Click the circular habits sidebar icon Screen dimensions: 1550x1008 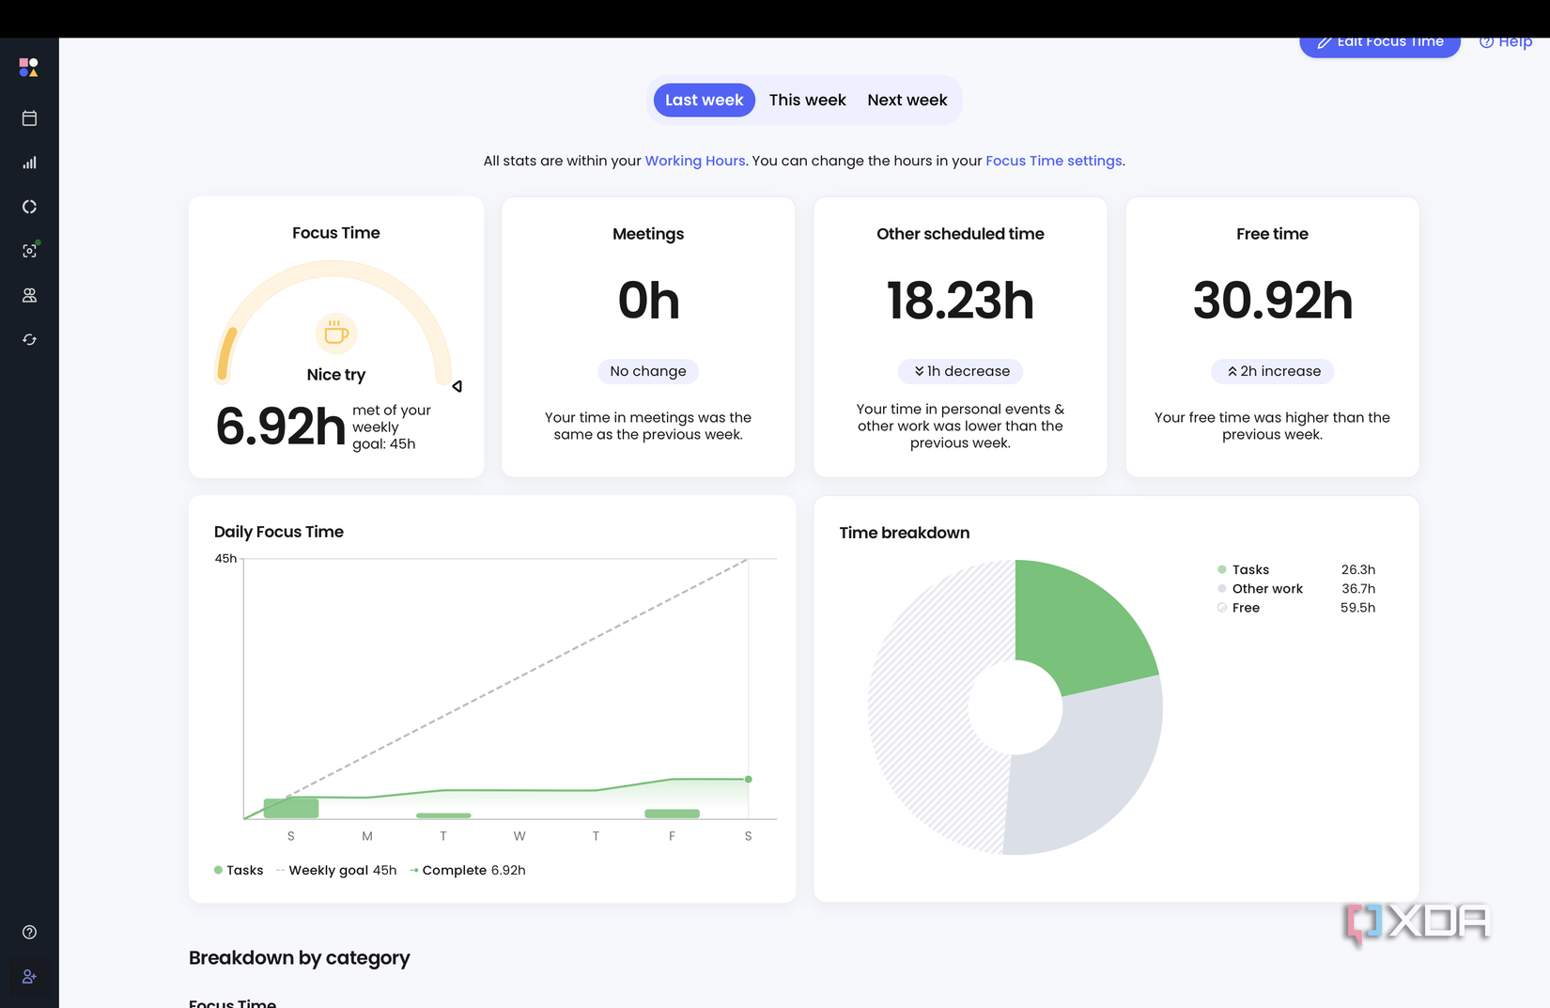coord(29,207)
